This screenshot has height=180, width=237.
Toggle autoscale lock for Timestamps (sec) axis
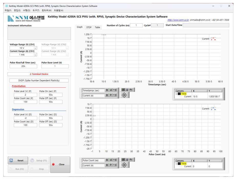tap(107, 90)
